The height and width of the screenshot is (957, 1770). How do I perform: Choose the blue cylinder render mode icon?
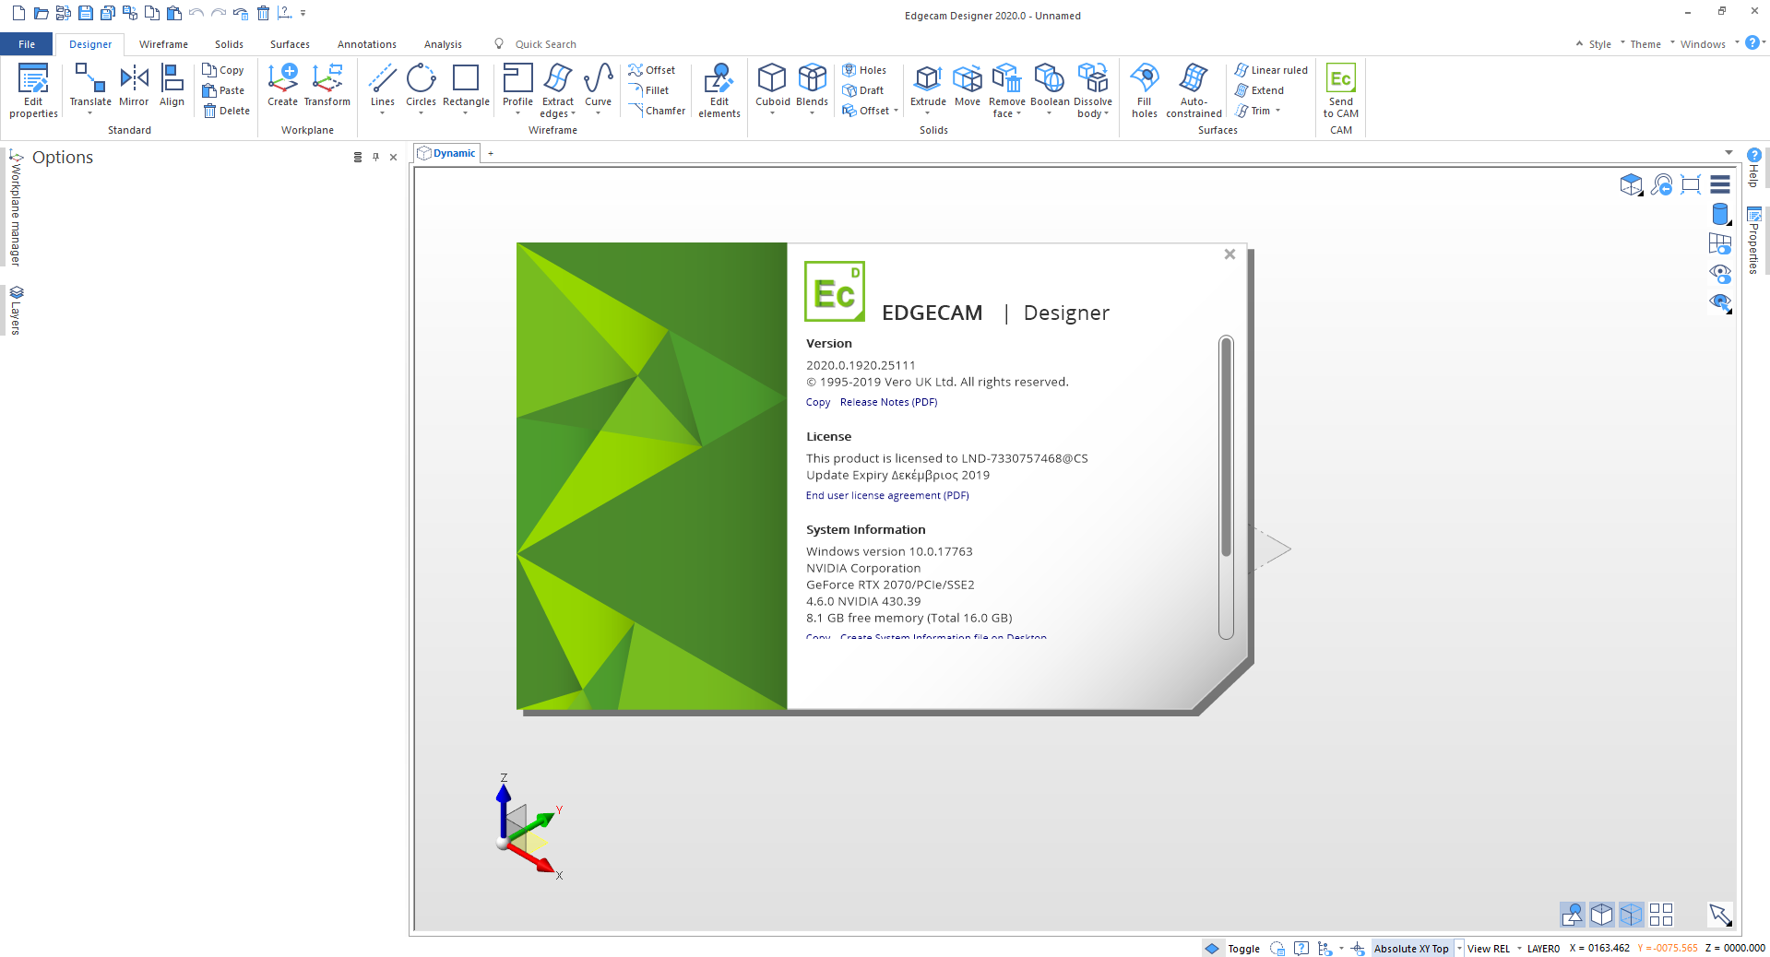[x=1720, y=215]
